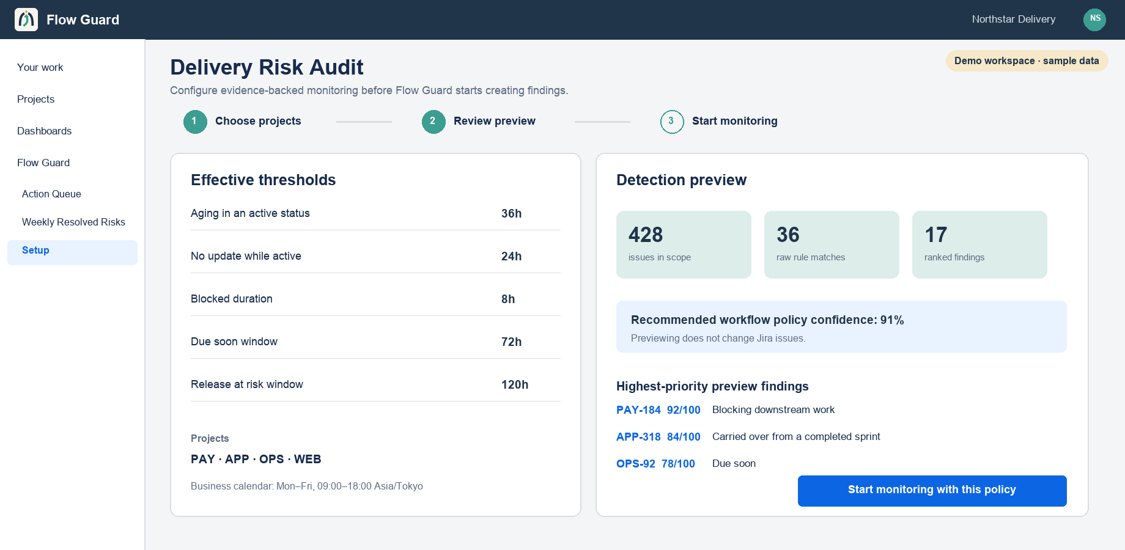Open finding APP-318
The image size is (1125, 550).
click(x=638, y=437)
